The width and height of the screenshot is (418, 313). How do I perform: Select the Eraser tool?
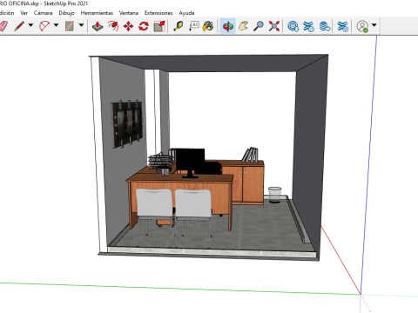(3, 26)
